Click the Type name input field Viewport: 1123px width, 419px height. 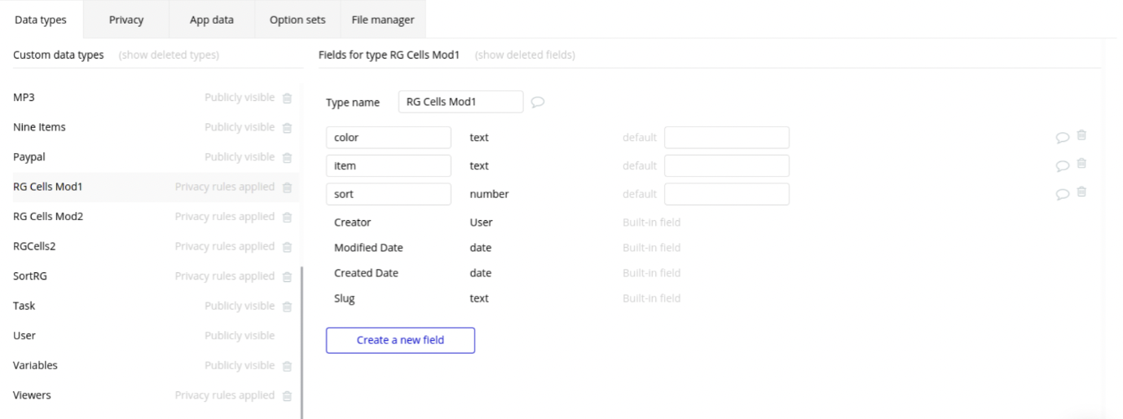click(x=460, y=102)
